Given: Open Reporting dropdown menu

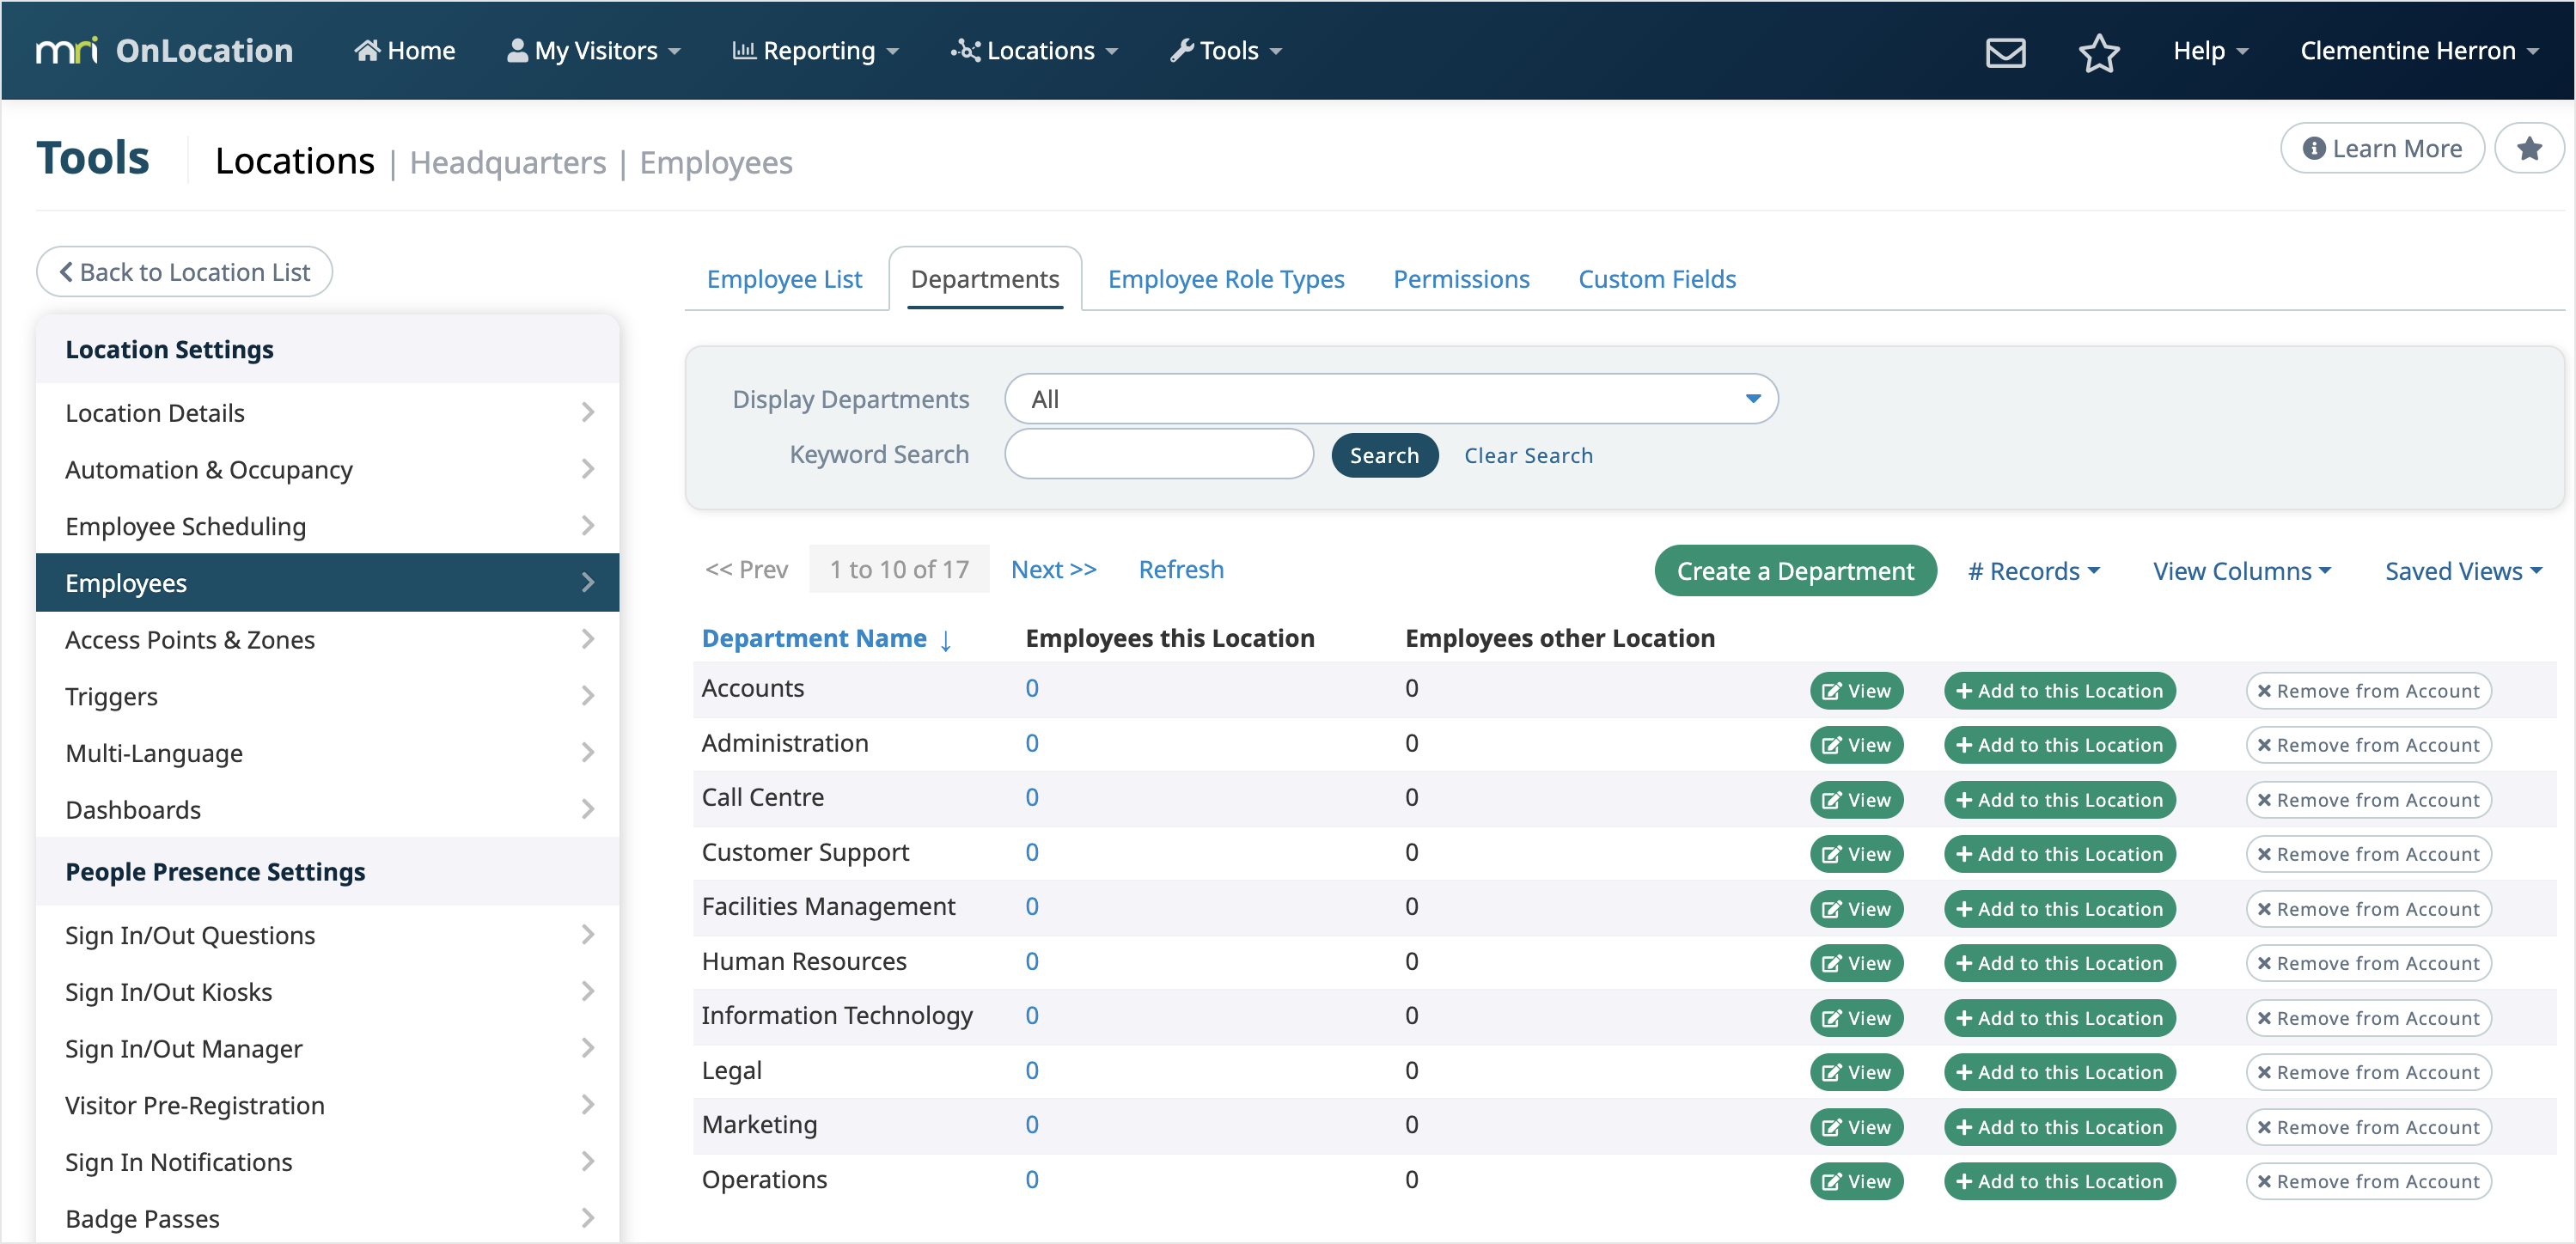Looking at the screenshot, I should pyautogui.click(x=815, y=50).
